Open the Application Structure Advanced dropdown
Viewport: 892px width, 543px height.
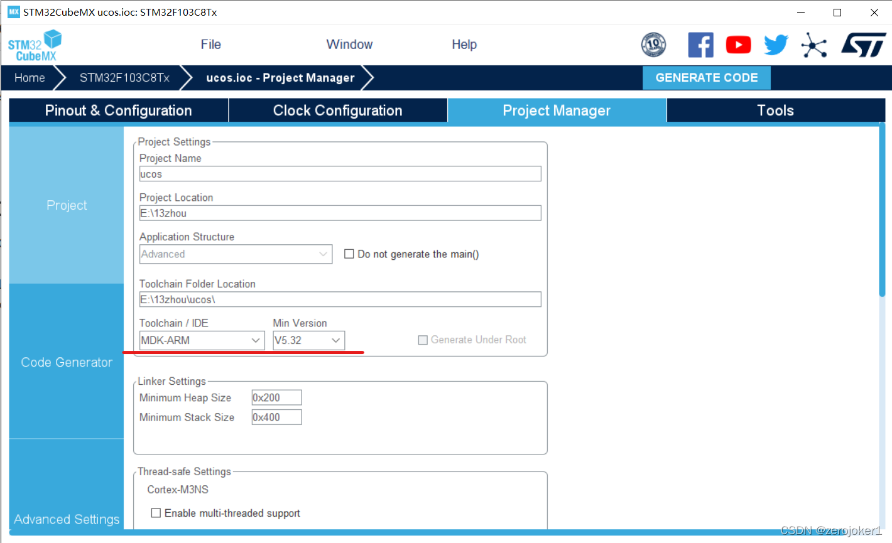(236, 254)
